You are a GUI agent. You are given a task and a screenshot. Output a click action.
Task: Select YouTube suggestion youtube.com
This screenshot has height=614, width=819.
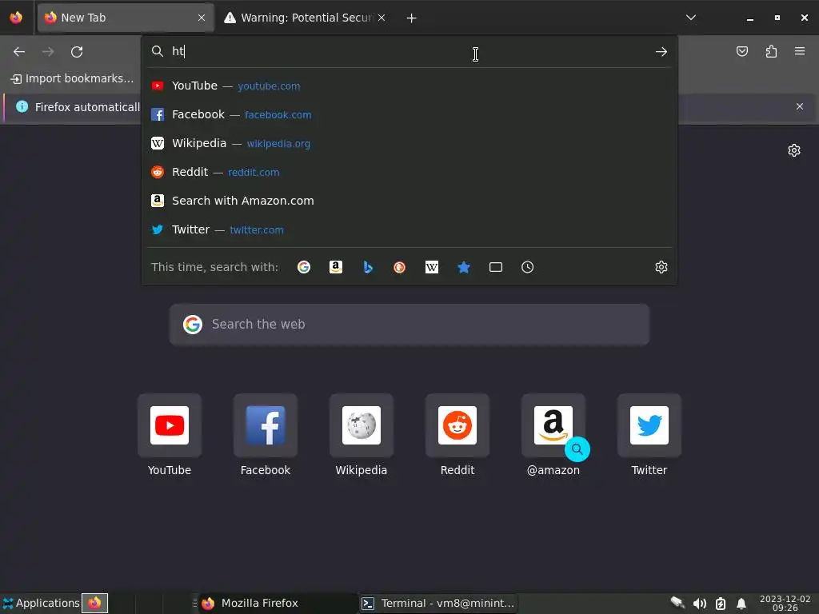(x=409, y=86)
